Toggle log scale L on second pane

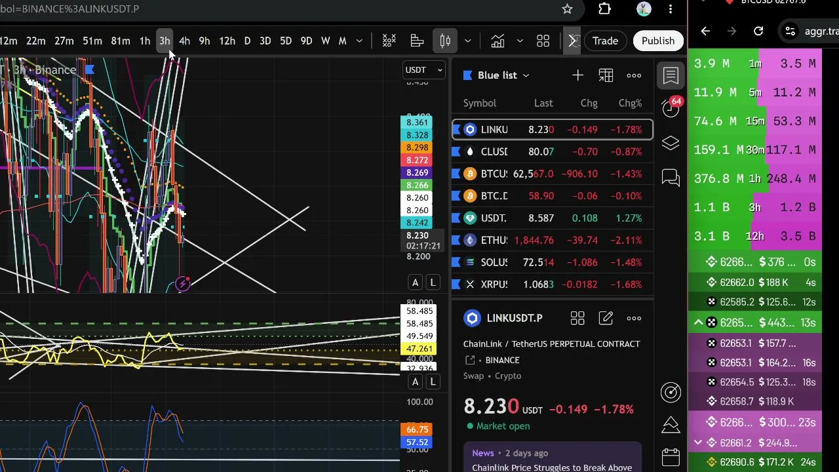433,382
